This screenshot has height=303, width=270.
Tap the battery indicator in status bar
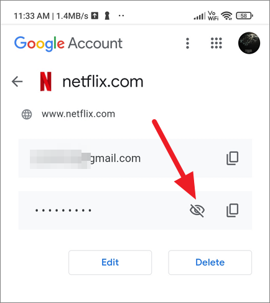(x=244, y=16)
